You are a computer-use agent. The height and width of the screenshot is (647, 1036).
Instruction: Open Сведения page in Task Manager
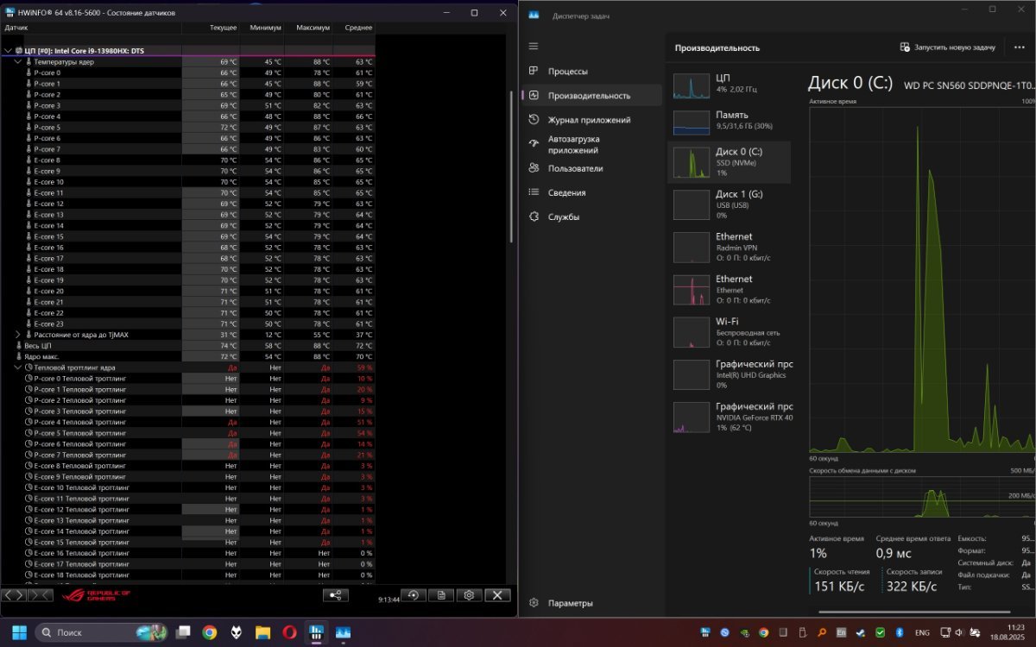click(591, 192)
